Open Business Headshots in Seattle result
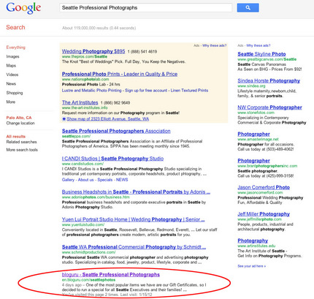 tap(136, 192)
